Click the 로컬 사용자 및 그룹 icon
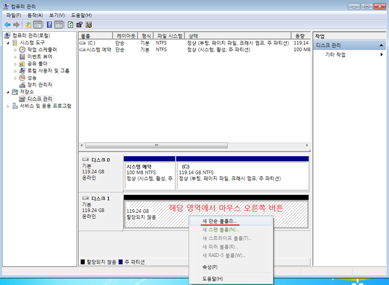Image resolution: width=389 pixels, height=285 pixels. coord(22,71)
